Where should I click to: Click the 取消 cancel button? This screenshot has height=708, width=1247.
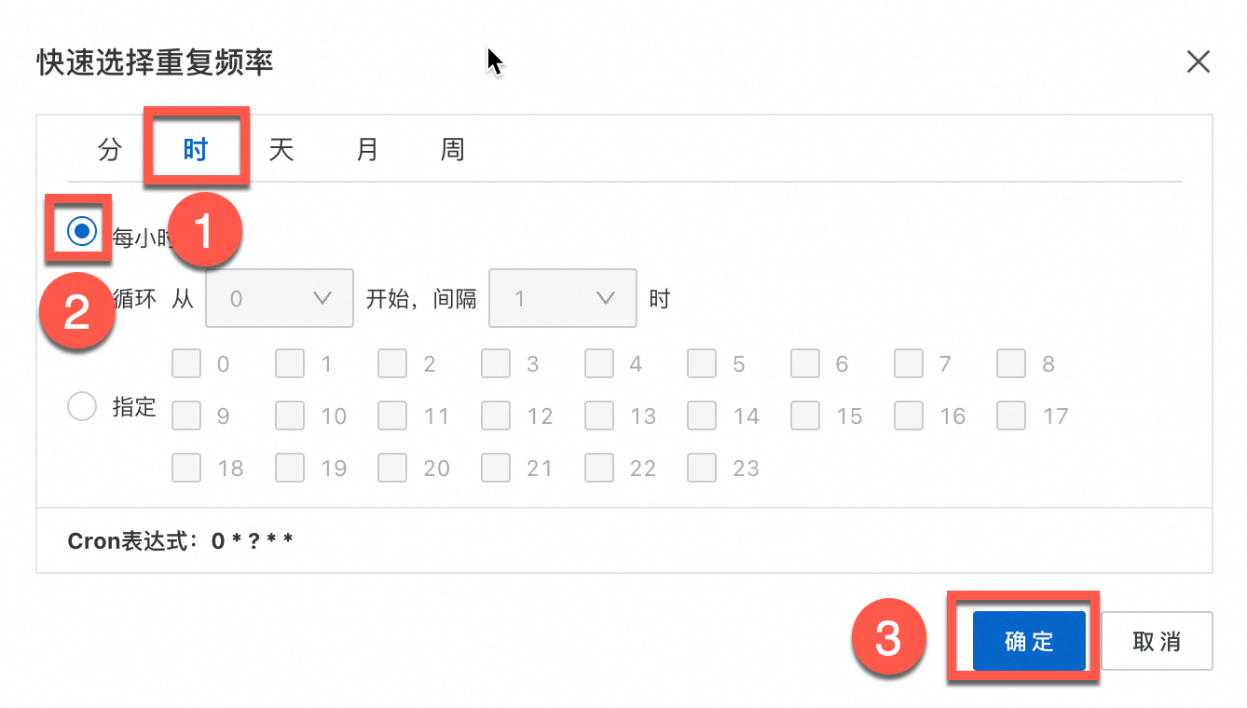tap(1157, 641)
